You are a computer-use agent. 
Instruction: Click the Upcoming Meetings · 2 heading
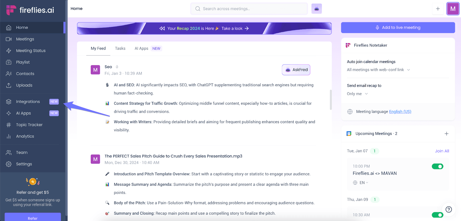click(x=376, y=134)
